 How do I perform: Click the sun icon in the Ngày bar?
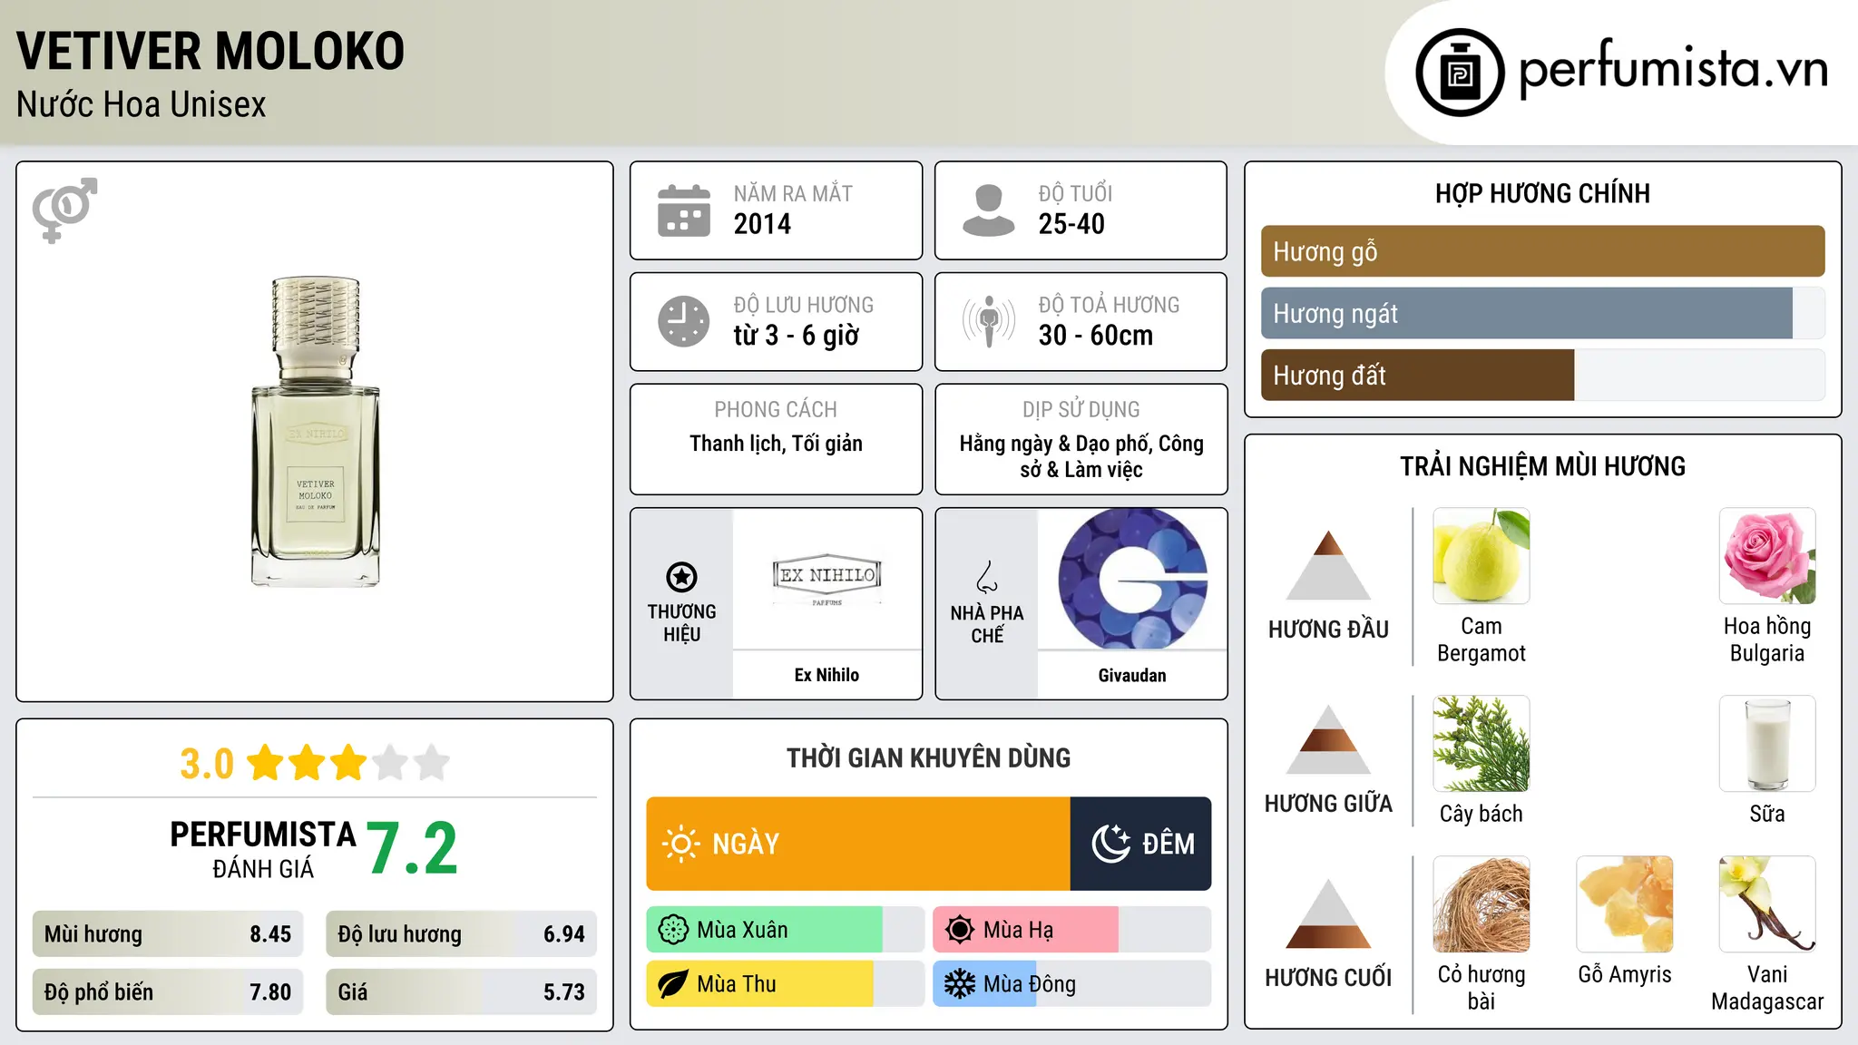(680, 844)
